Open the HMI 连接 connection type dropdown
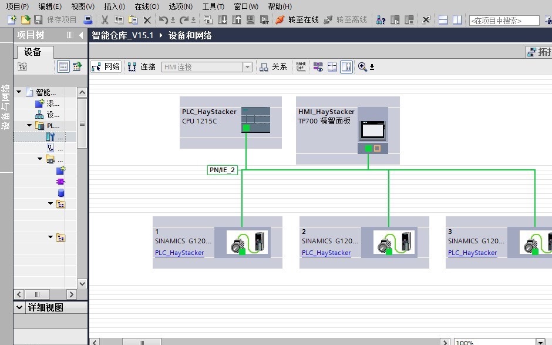This screenshot has width=552, height=345. [247, 67]
